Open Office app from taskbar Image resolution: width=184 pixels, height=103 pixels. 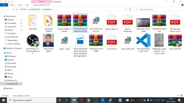click(81, 100)
